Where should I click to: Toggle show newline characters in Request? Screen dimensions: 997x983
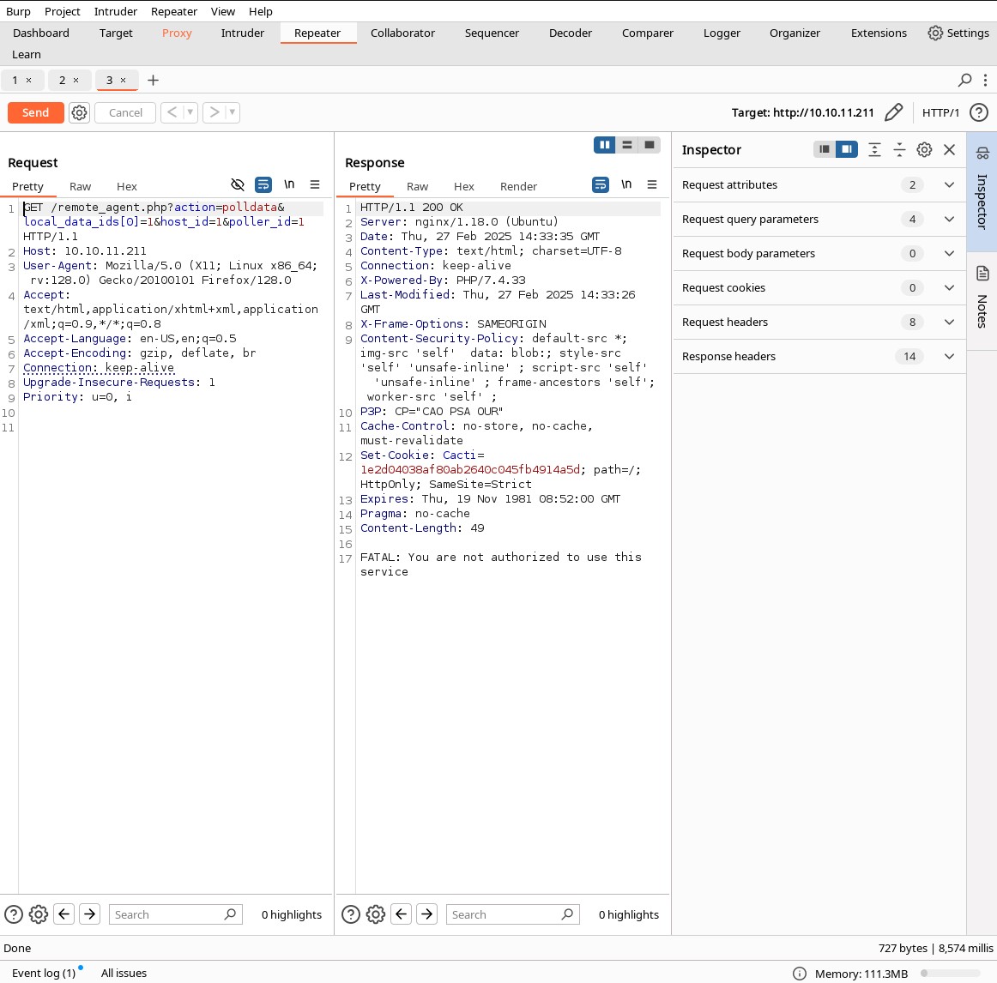pyautogui.click(x=289, y=184)
